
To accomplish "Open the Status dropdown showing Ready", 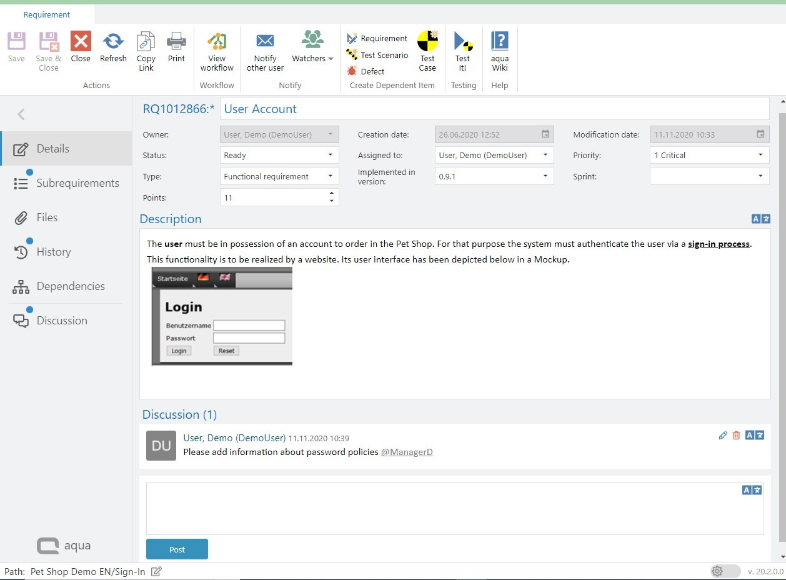I will [x=279, y=155].
